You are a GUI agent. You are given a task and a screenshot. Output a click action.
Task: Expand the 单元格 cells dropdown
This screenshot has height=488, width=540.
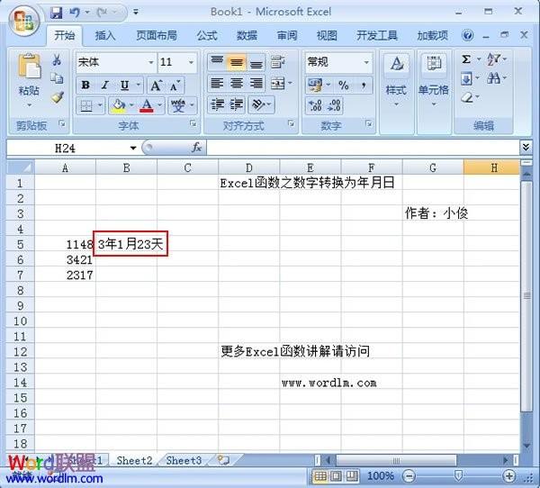point(434,104)
